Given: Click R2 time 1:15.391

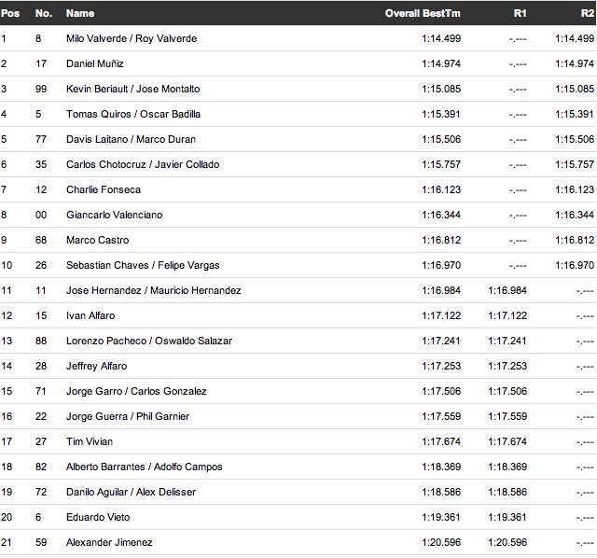Looking at the screenshot, I should pyautogui.click(x=575, y=114).
